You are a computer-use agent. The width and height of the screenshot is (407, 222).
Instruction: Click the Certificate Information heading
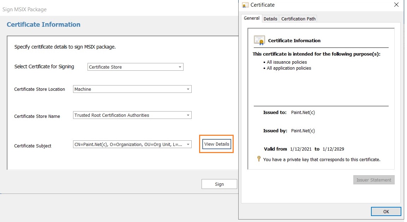click(x=293, y=40)
